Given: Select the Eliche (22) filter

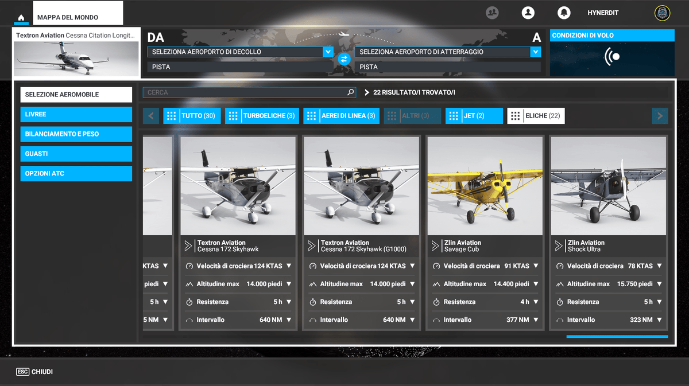Looking at the screenshot, I should (536, 116).
